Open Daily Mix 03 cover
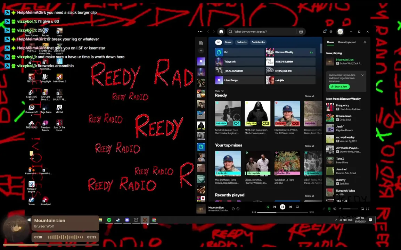Viewport: 401px width, 250px height. click(x=287, y=114)
